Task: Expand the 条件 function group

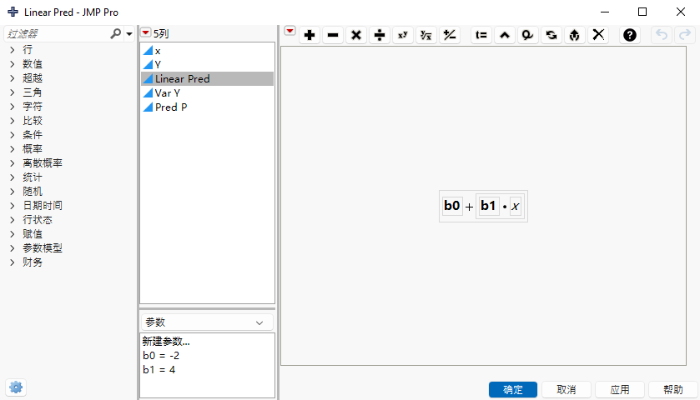Action: point(13,135)
